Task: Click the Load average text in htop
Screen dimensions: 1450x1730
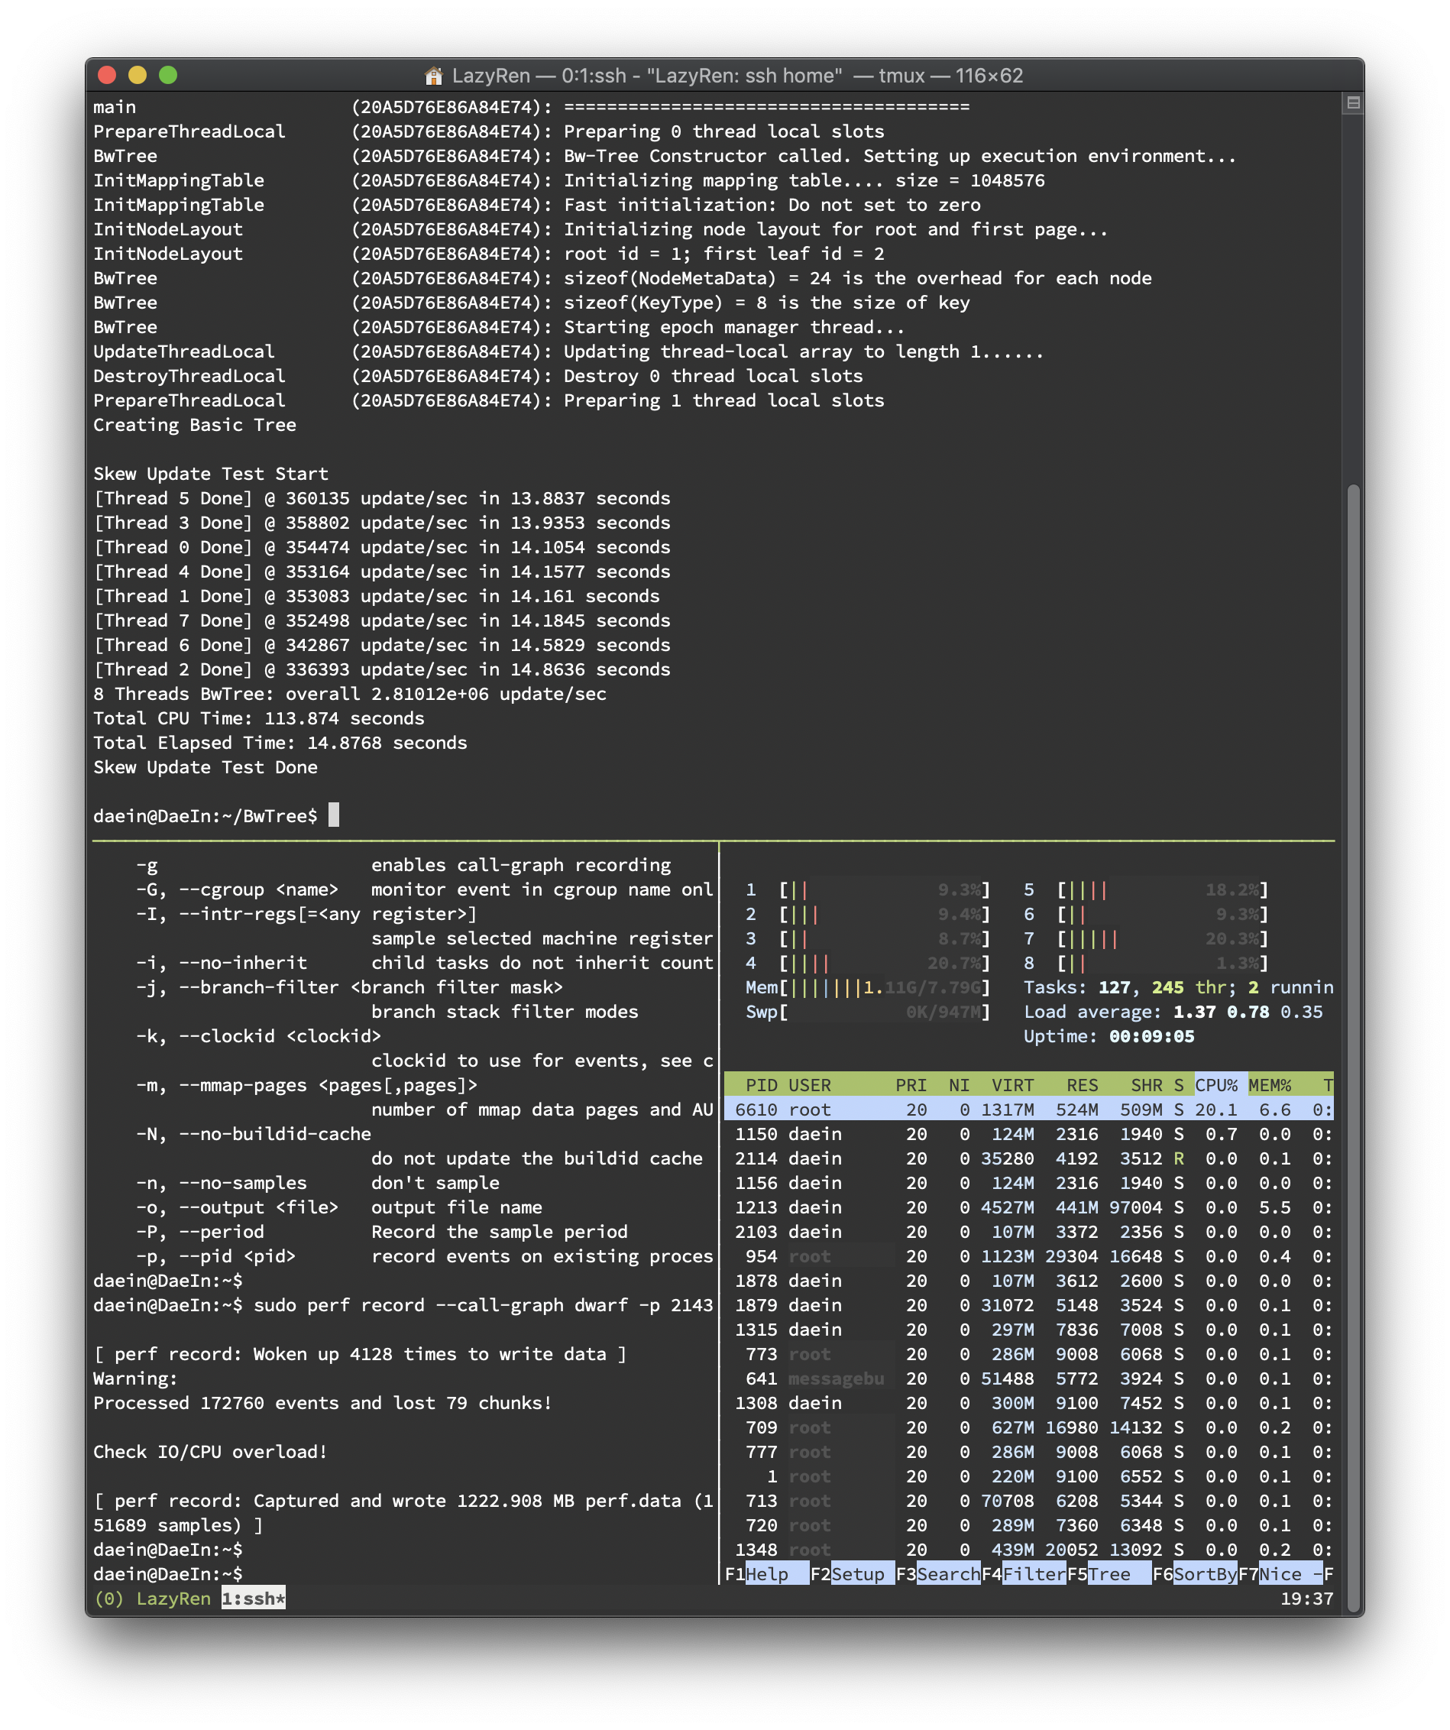Action: tap(1173, 1012)
